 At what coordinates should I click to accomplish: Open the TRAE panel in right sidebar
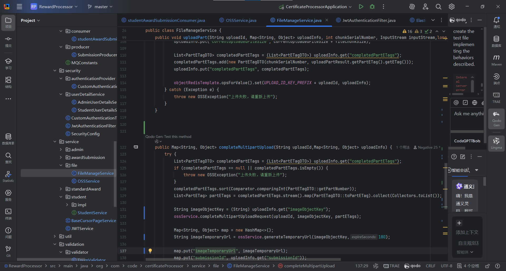tap(497, 98)
